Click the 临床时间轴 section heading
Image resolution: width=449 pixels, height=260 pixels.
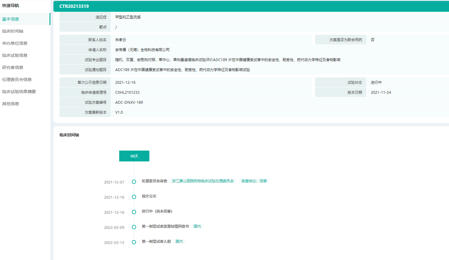click(69, 135)
